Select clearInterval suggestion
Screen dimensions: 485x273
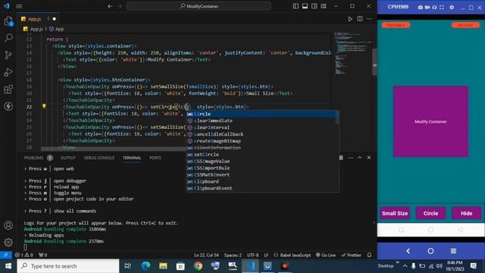pos(262,127)
